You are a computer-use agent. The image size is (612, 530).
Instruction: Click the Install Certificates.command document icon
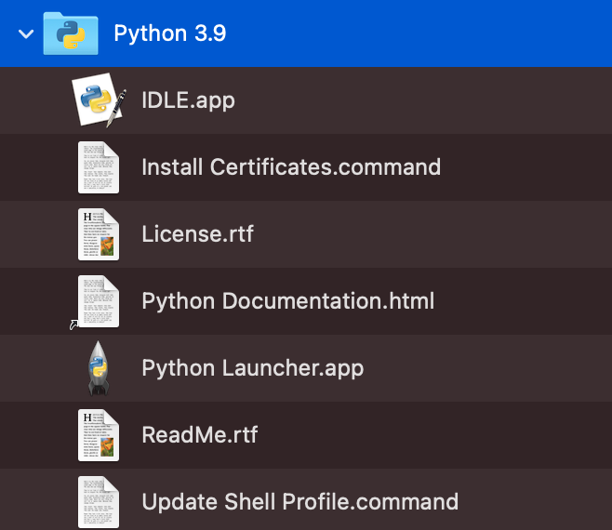(99, 167)
